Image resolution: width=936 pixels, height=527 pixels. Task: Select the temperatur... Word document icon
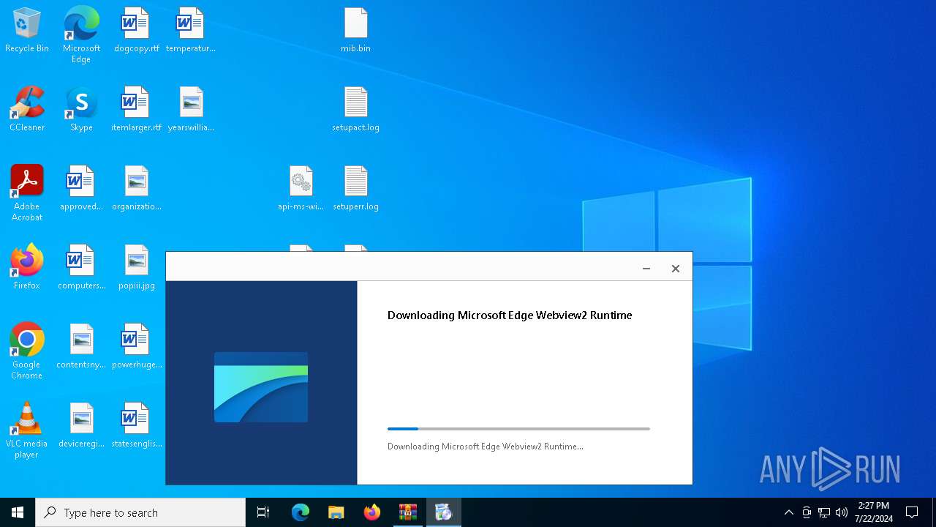point(191,31)
